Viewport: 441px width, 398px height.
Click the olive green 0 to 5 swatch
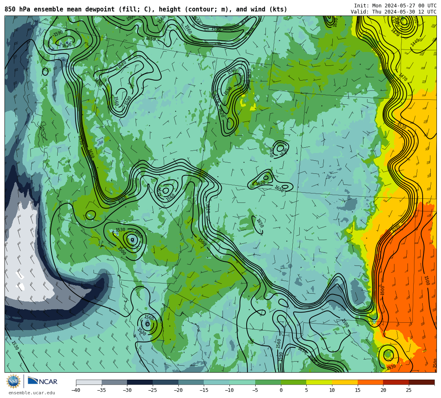point(294,382)
